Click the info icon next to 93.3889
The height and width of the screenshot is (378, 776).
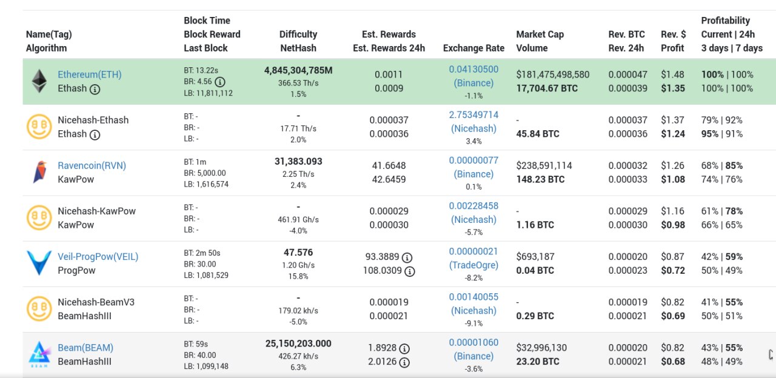click(x=407, y=257)
